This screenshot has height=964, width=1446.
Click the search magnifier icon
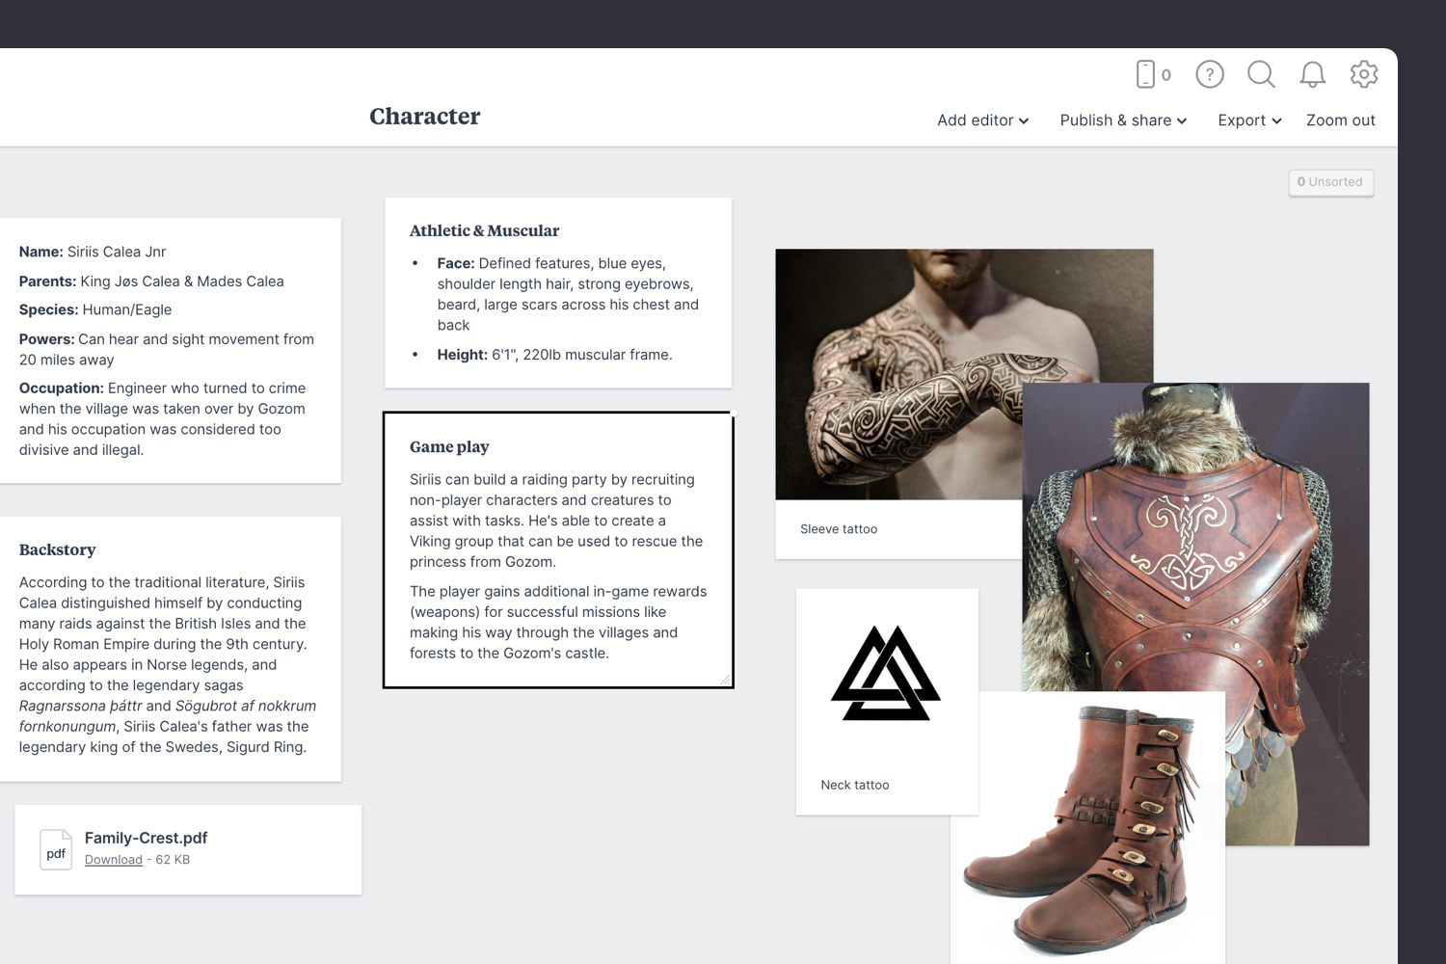[1261, 74]
